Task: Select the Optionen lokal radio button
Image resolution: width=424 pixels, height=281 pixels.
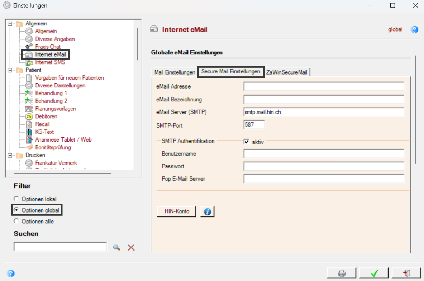Action: coord(16,199)
